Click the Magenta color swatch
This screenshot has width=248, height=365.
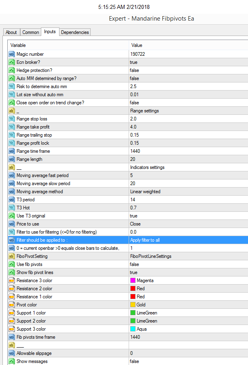133,280
